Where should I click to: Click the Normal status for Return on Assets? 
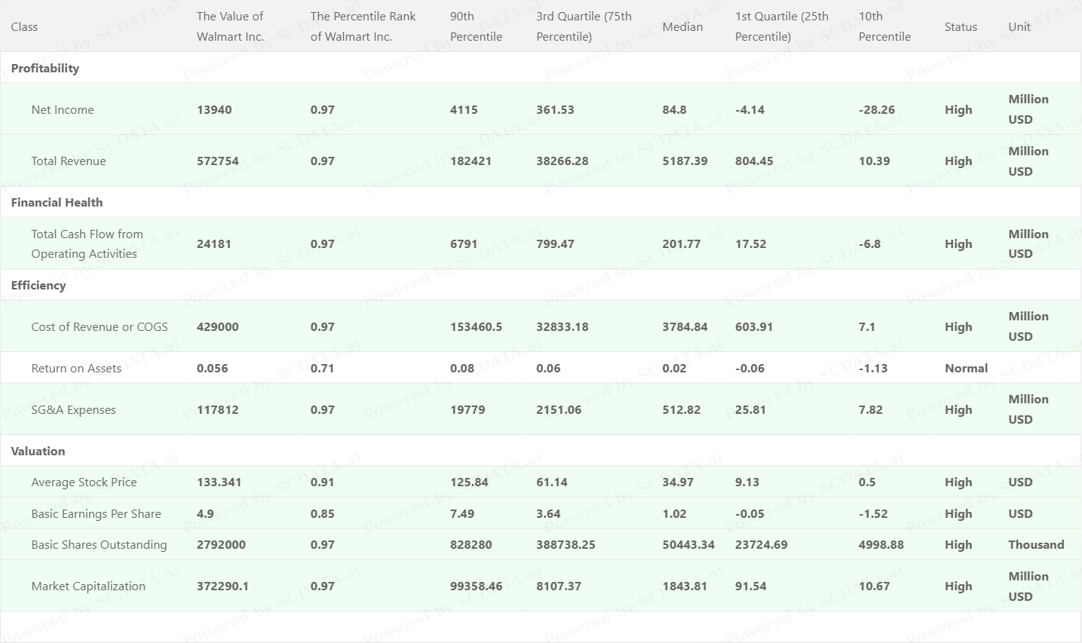966,368
